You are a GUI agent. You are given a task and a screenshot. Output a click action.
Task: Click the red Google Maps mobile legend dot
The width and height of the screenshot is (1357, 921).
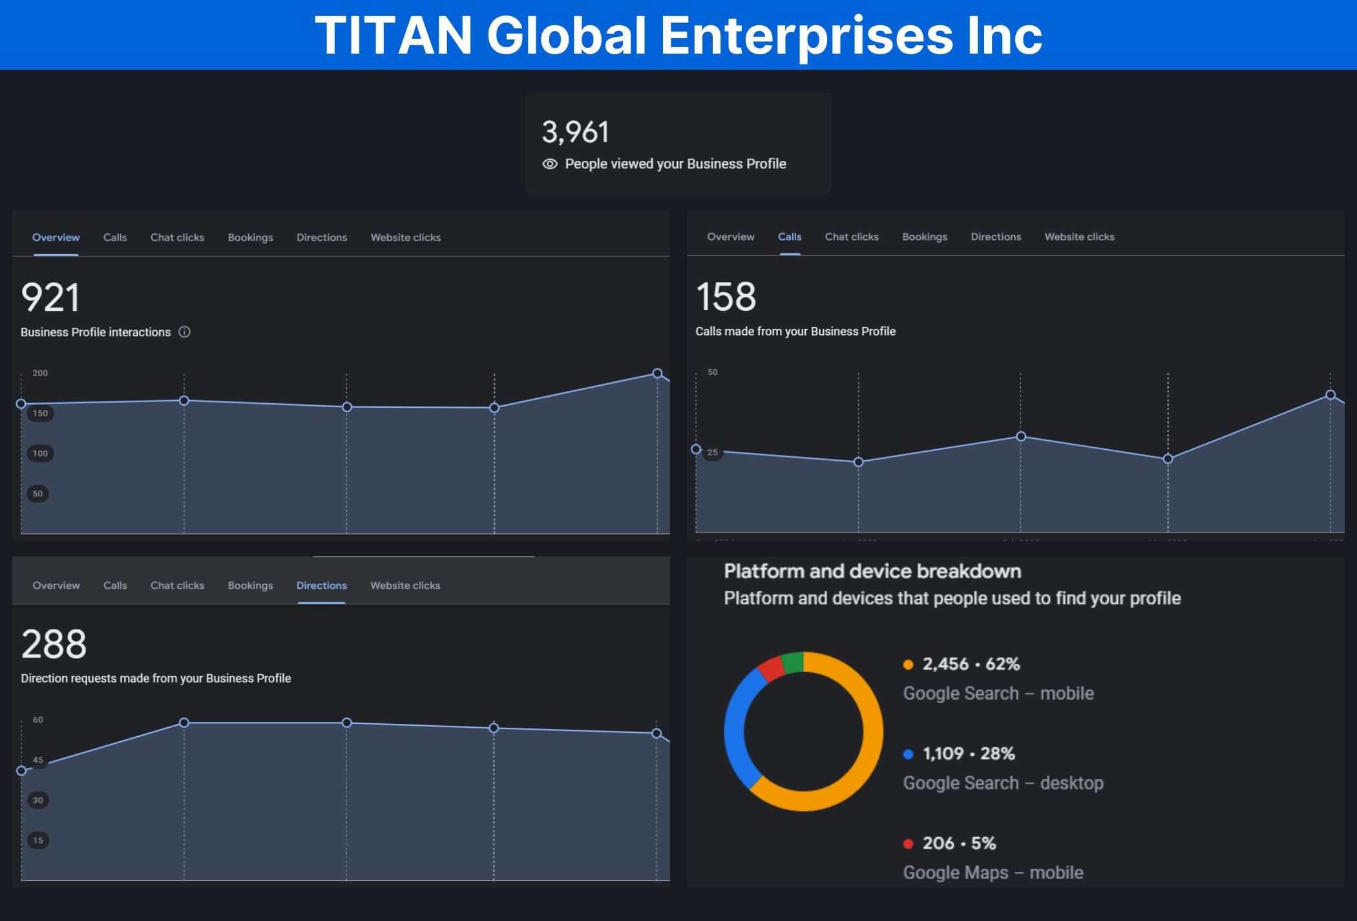(908, 843)
